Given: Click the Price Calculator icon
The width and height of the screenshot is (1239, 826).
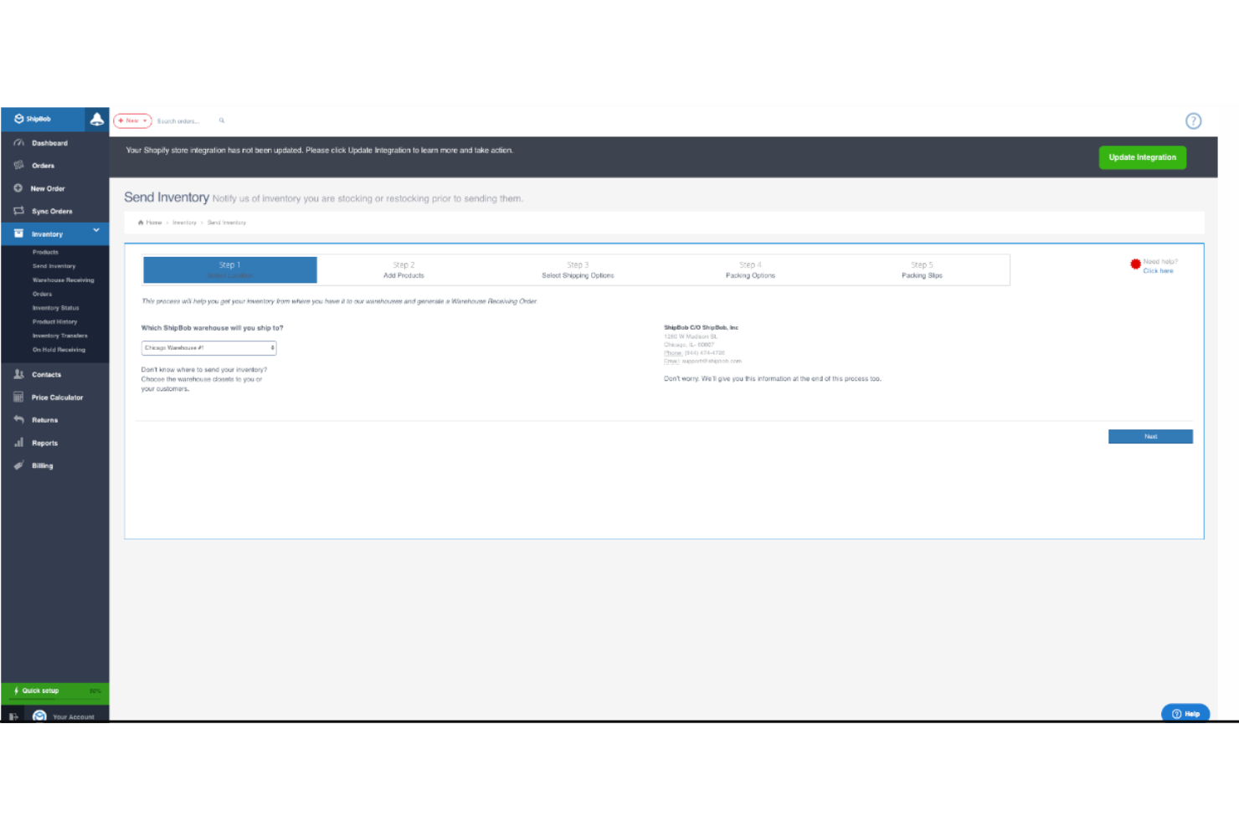Looking at the screenshot, I should [x=18, y=397].
